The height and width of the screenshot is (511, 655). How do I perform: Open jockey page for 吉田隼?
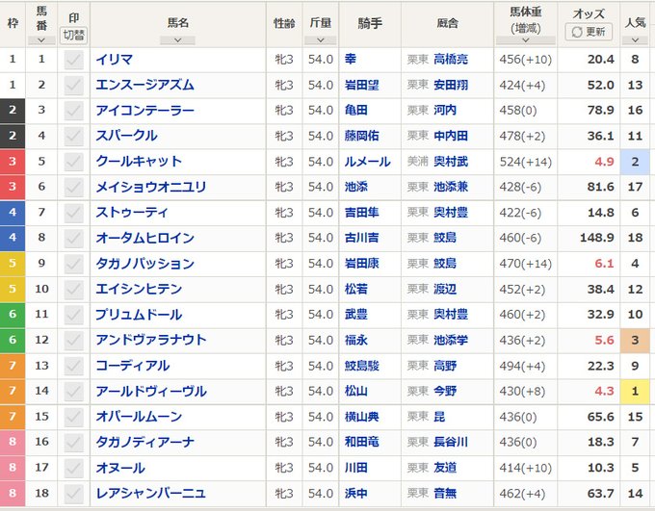[x=362, y=213]
